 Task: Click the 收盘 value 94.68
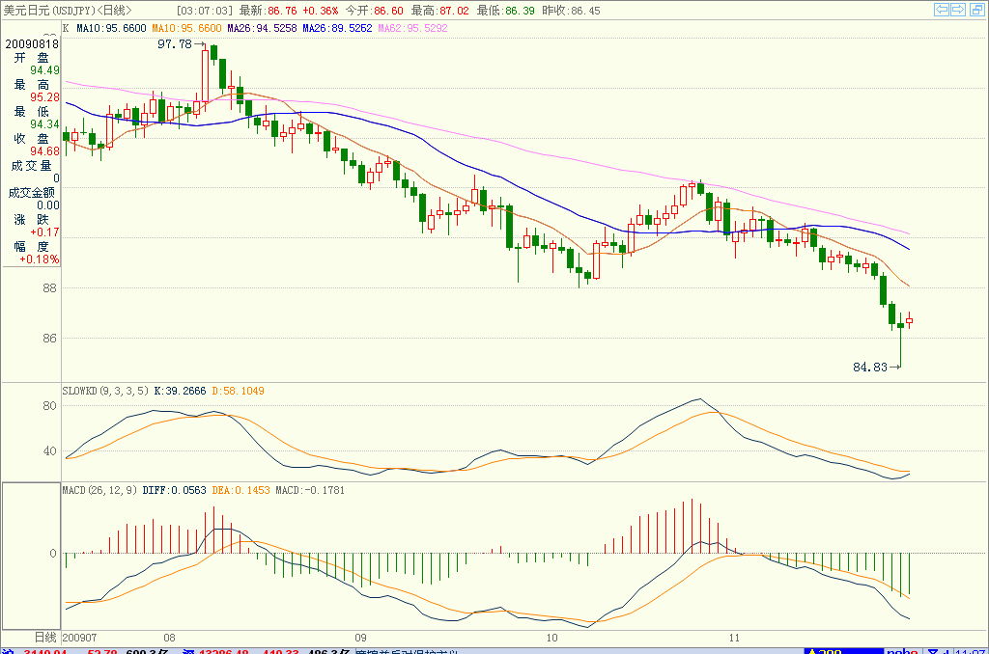coord(44,151)
